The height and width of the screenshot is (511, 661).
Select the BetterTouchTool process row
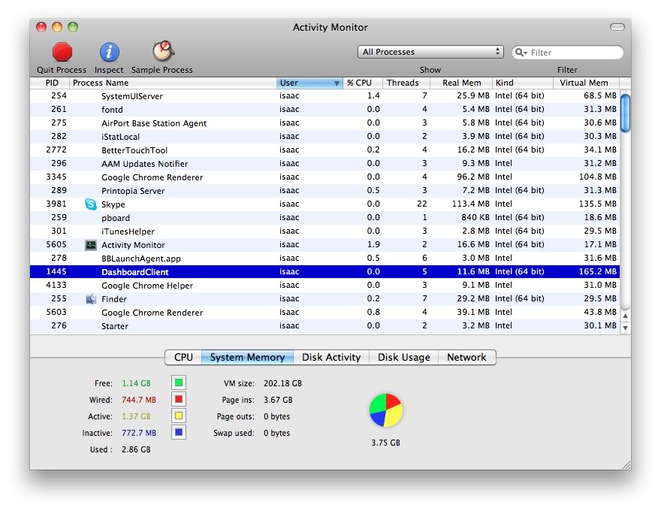click(324, 150)
